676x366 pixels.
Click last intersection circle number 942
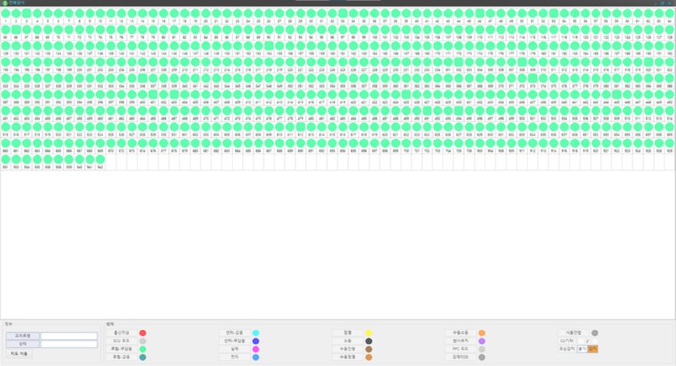101,160
